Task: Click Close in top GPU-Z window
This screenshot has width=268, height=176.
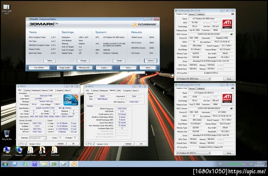Action: click(229, 79)
